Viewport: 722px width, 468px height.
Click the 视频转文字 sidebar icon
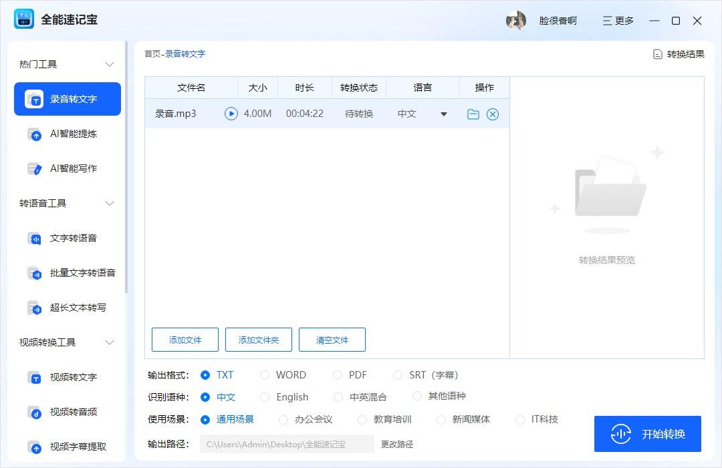(x=35, y=378)
